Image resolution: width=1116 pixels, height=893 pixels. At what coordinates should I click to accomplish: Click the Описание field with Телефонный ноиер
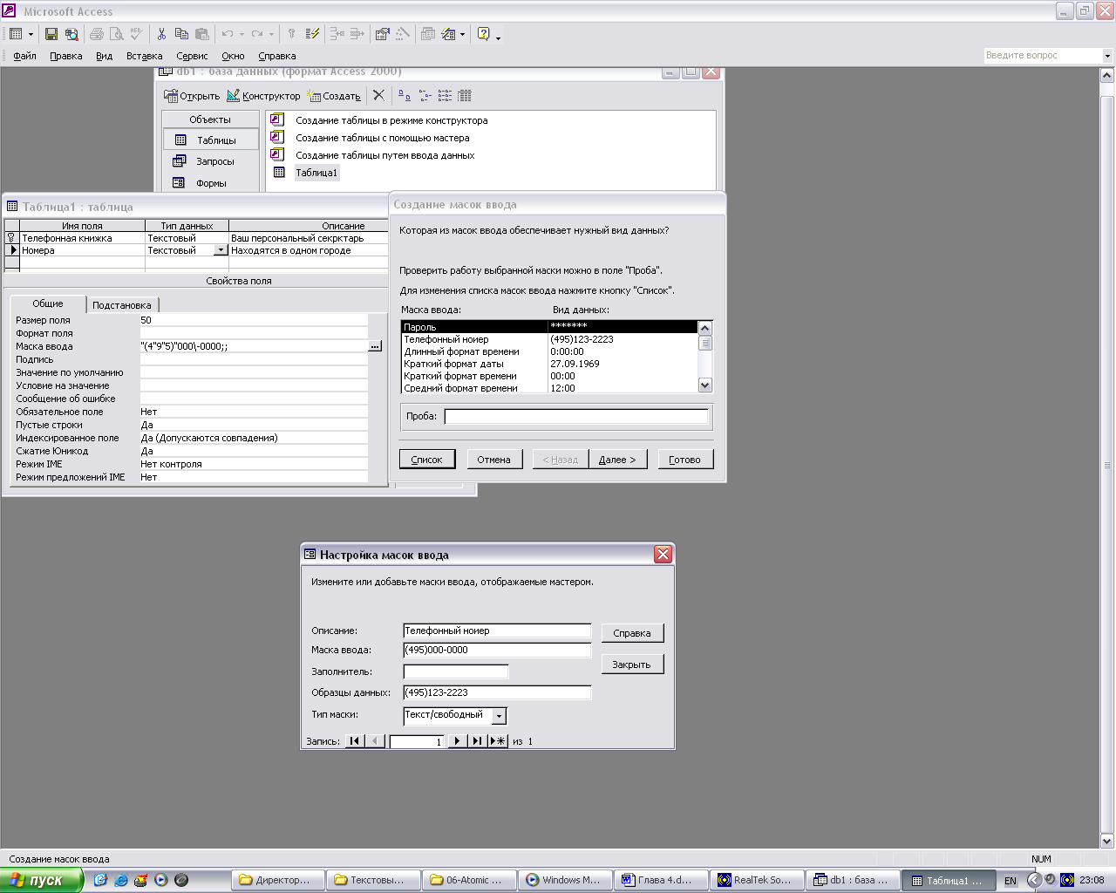tap(497, 631)
